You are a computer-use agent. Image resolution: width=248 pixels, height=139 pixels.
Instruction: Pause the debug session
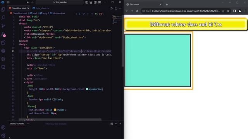[79, 14]
